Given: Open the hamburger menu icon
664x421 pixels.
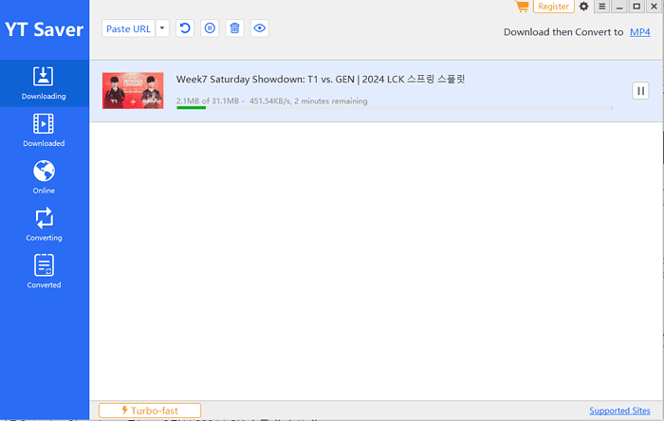Looking at the screenshot, I should click(600, 7).
